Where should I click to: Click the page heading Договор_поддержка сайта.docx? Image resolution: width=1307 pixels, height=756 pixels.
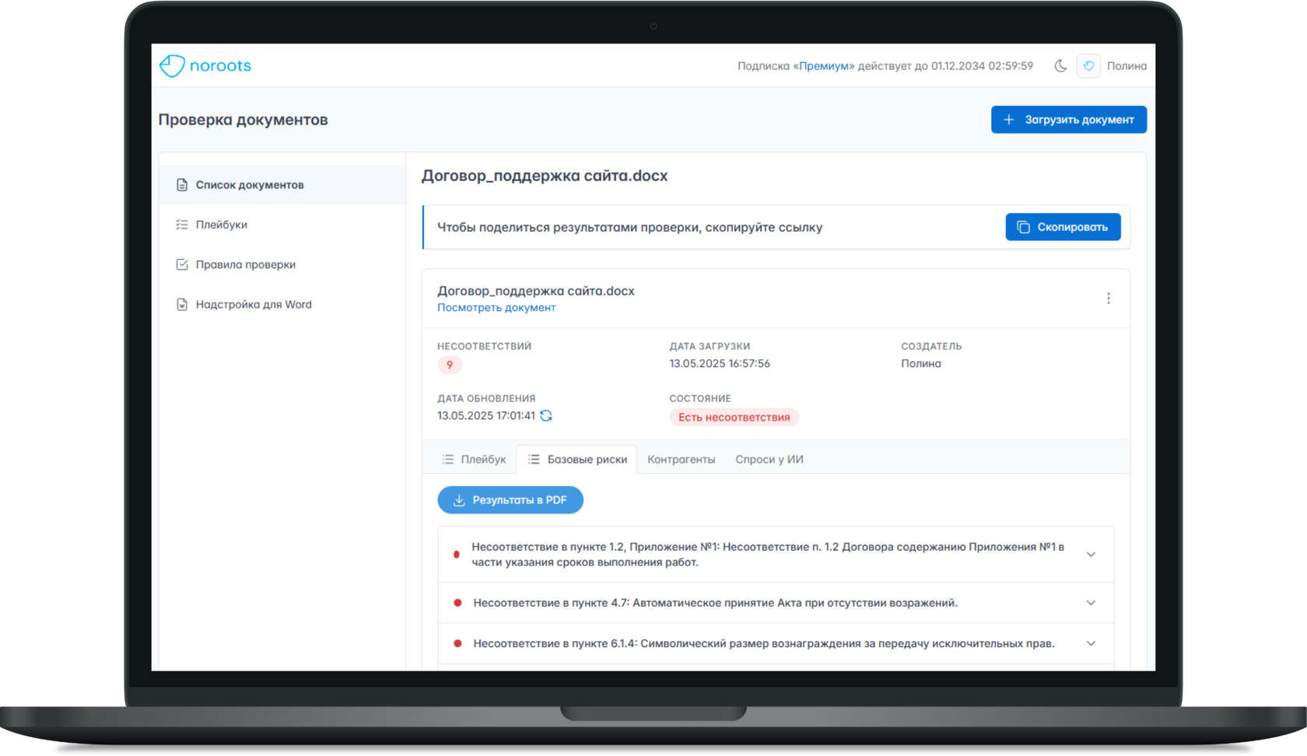[545, 176]
